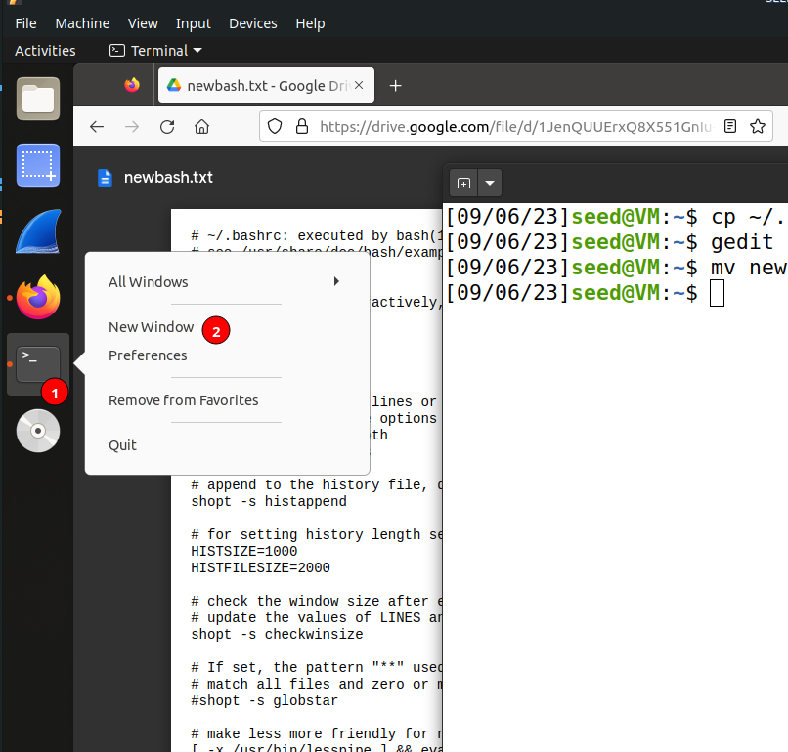
Task: Open the disc drive icon in the dock
Action: coord(38,431)
